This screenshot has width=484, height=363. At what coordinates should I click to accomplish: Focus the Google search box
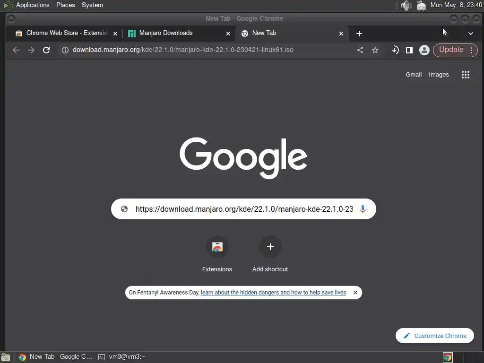pos(243,209)
